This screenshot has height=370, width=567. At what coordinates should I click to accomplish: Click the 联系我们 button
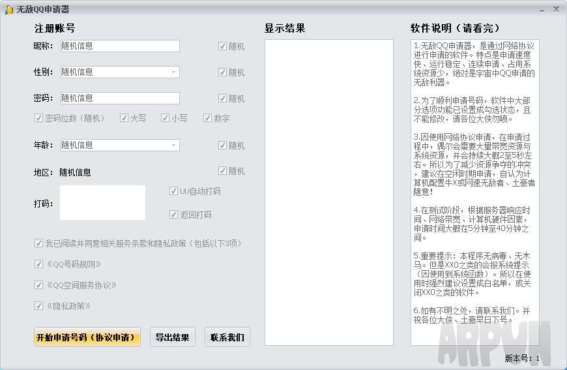pyautogui.click(x=227, y=337)
